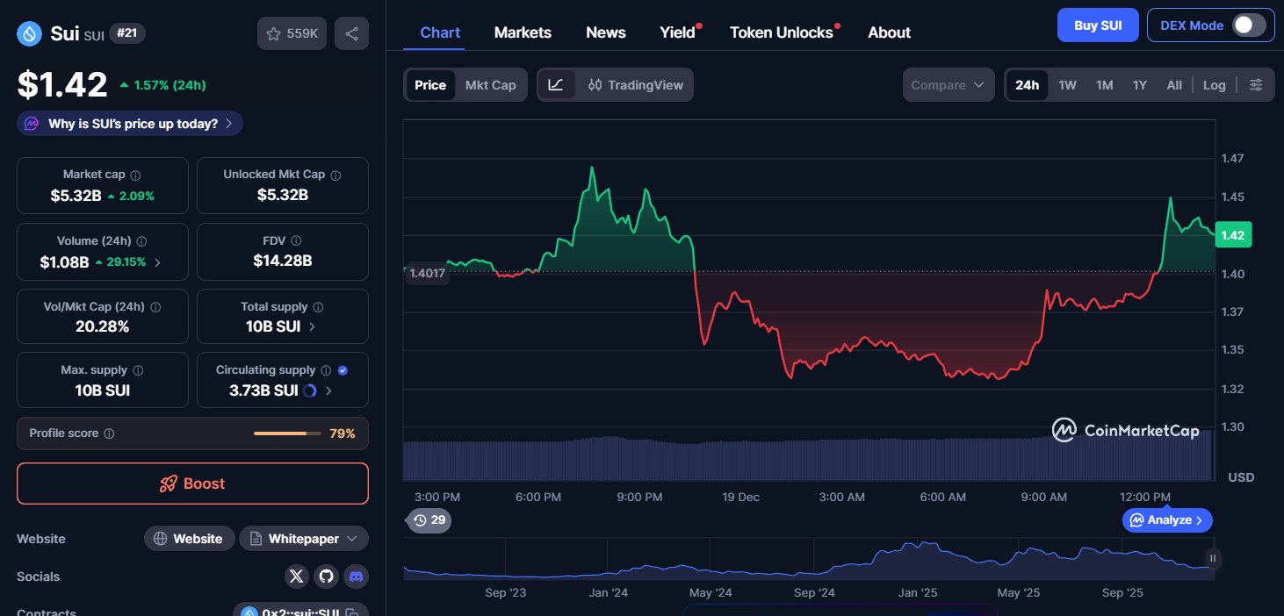Share the Sui page via share icon
This screenshot has width=1284, height=616.
[351, 32]
